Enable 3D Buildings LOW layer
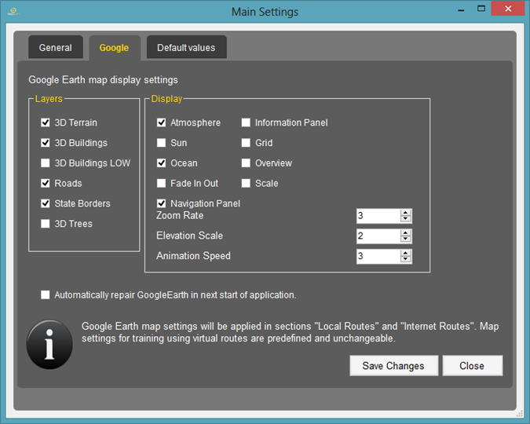530x424 pixels. pyautogui.click(x=46, y=163)
